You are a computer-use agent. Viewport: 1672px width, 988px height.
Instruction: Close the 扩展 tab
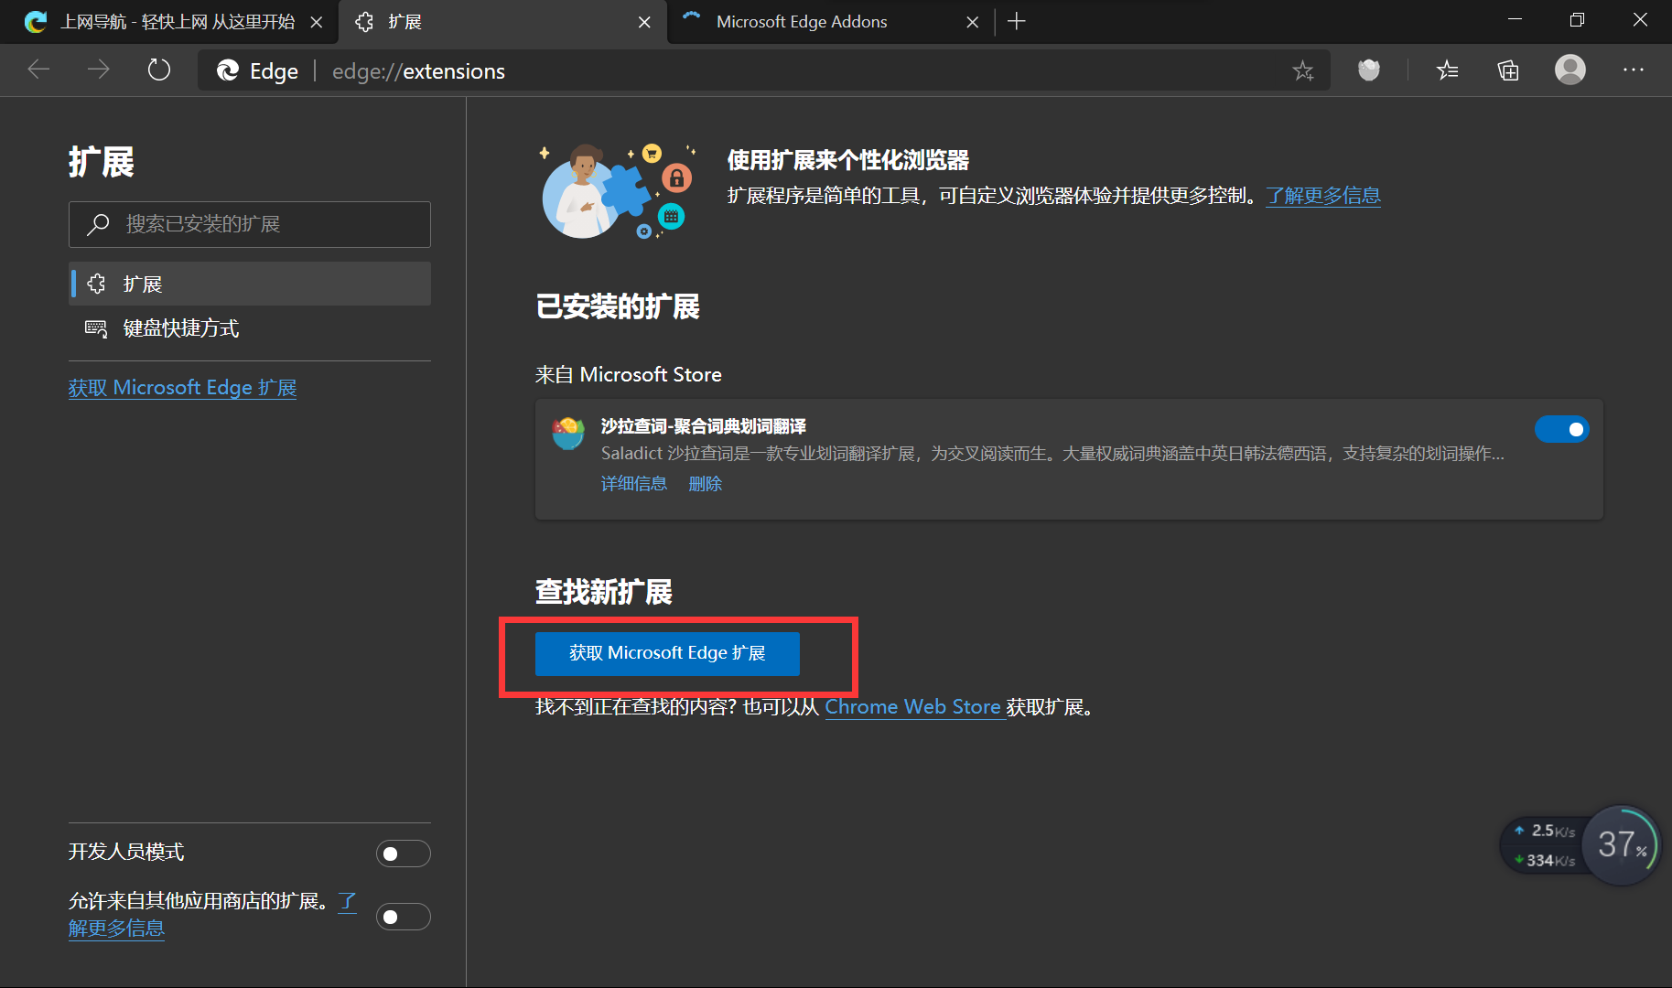tap(644, 22)
